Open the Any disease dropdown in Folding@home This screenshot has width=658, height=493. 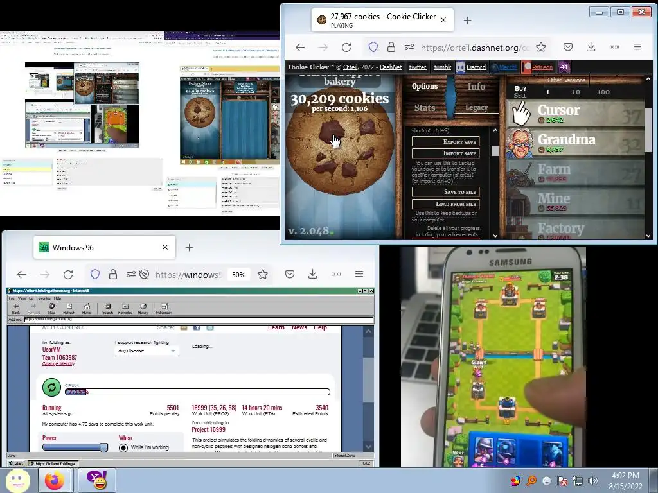pyautogui.click(x=147, y=351)
